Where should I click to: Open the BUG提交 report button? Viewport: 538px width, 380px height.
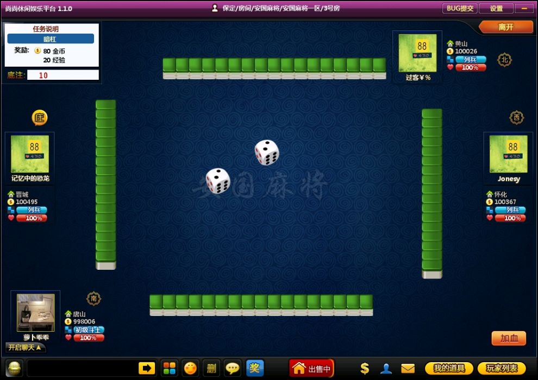click(x=460, y=8)
